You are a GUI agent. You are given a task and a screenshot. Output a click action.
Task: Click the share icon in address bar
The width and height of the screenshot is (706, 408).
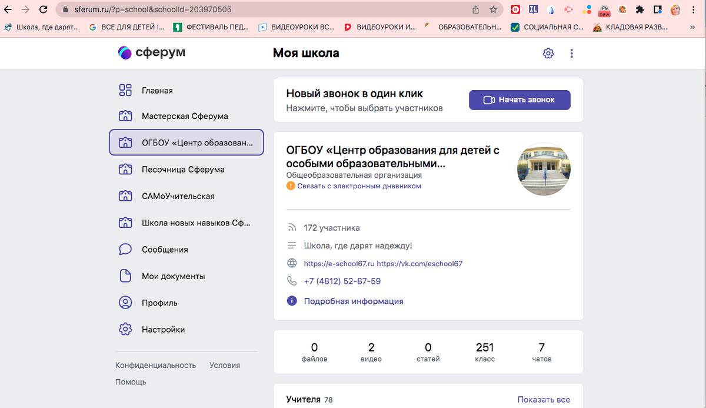click(475, 9)
